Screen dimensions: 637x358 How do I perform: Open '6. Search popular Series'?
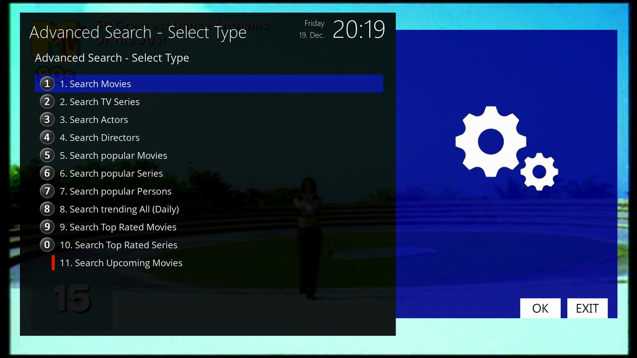[209, 173]
